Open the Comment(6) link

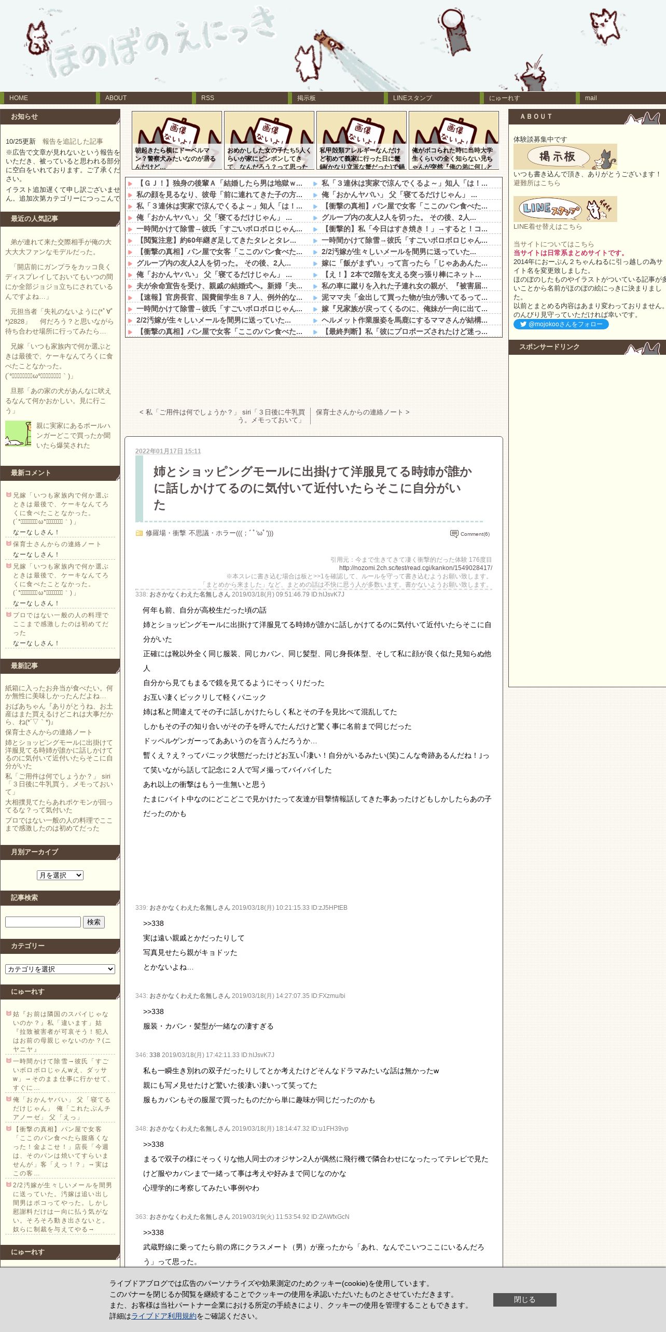(x=475, y=534)
